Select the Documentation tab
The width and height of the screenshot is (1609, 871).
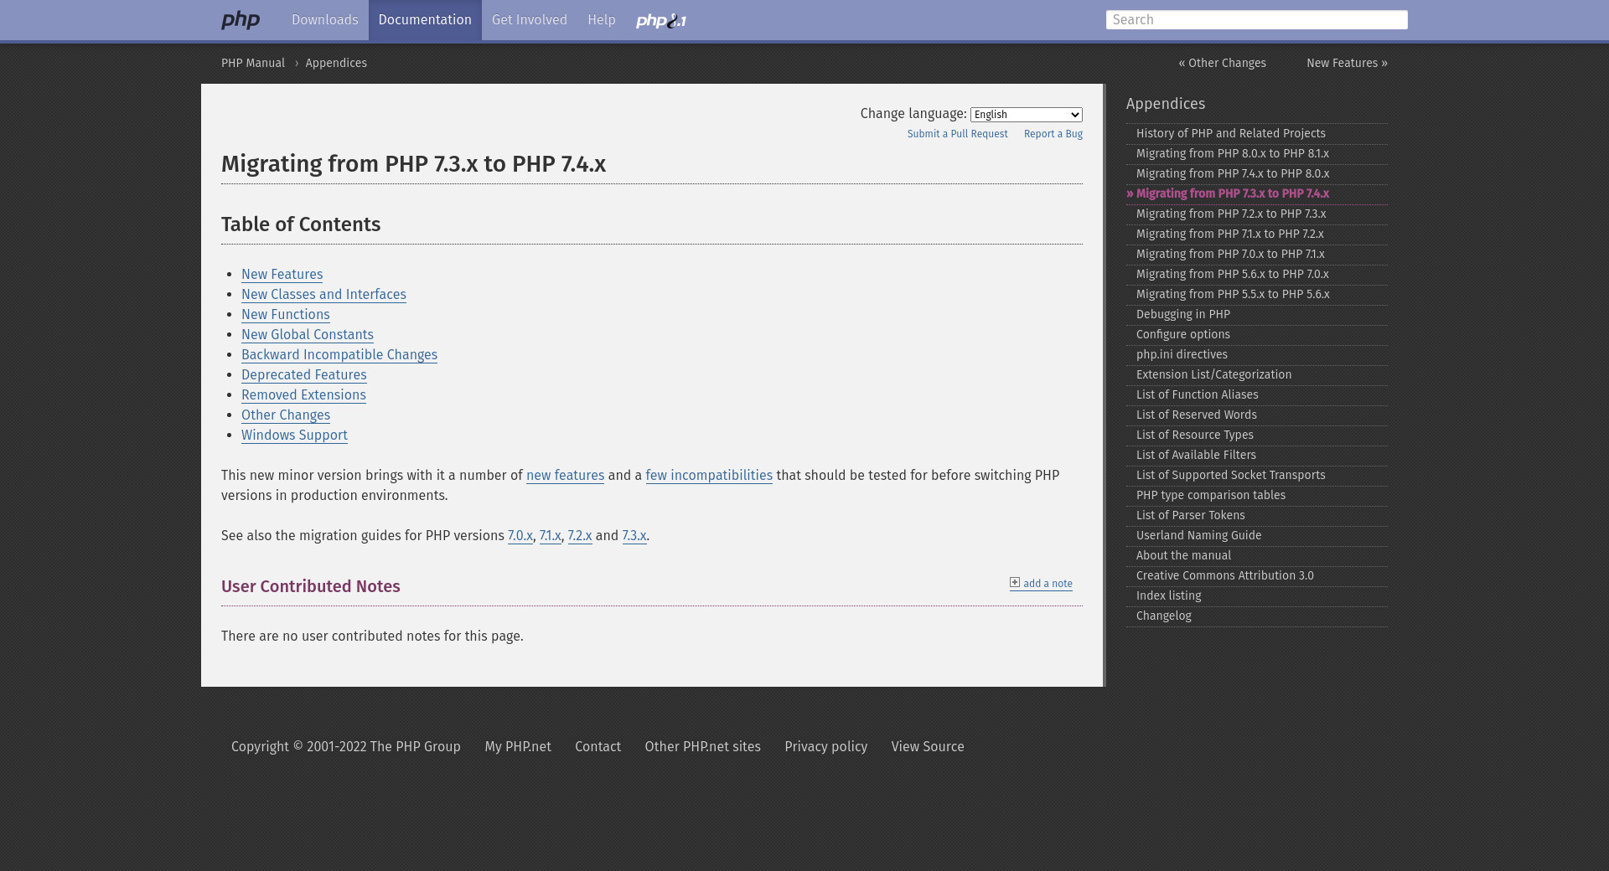pyautogui.click(x=425, y=20)
